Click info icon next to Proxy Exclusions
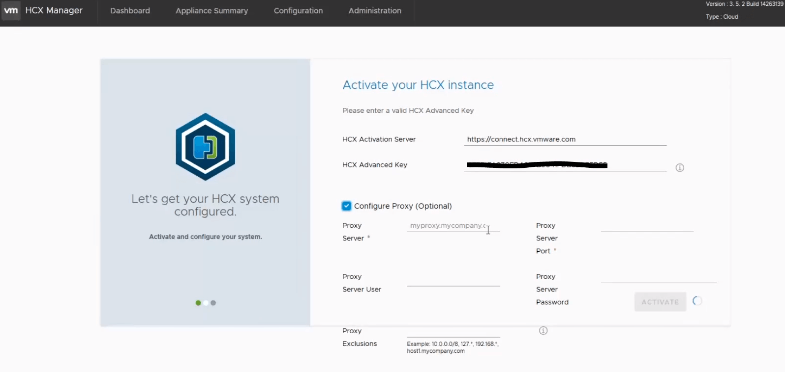 (543, 331)
